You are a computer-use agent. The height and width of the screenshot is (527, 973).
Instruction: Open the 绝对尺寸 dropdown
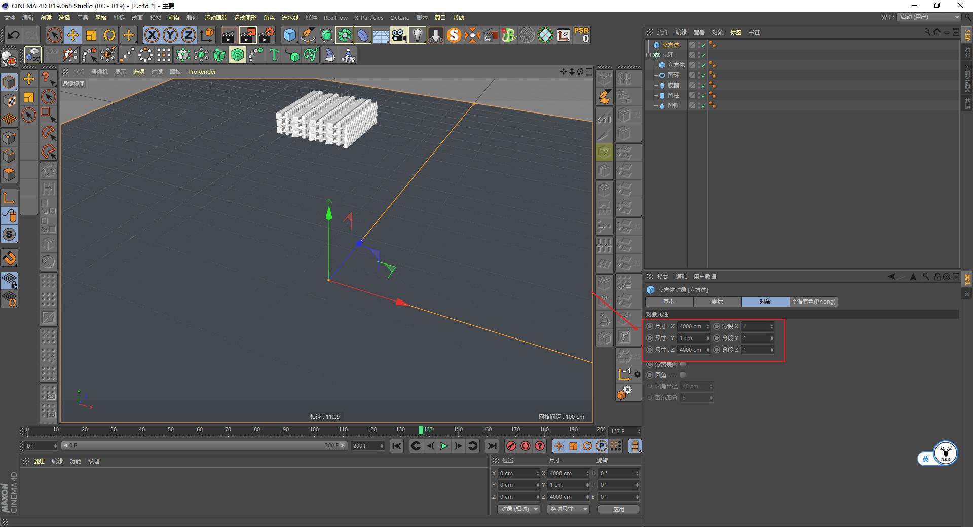click(568, 509)
